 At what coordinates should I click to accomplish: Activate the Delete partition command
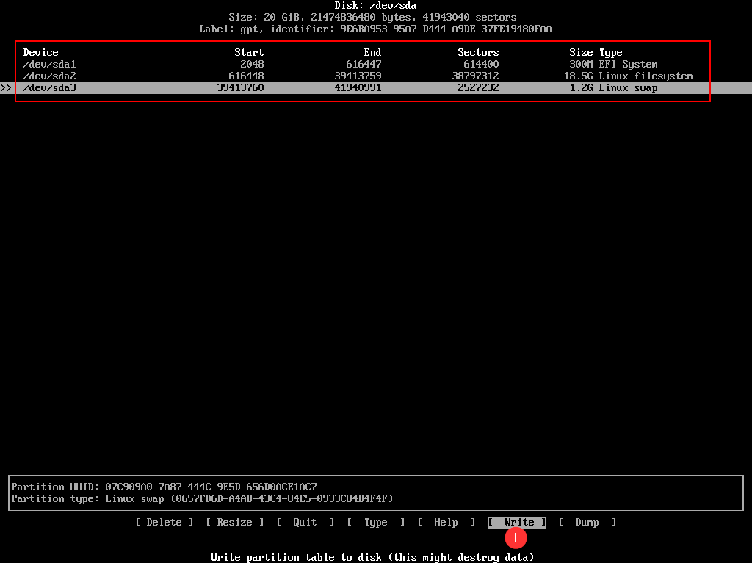coord(164,522)
